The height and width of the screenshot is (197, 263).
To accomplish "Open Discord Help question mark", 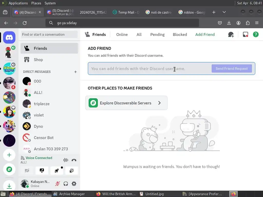I will coord(256,35).
